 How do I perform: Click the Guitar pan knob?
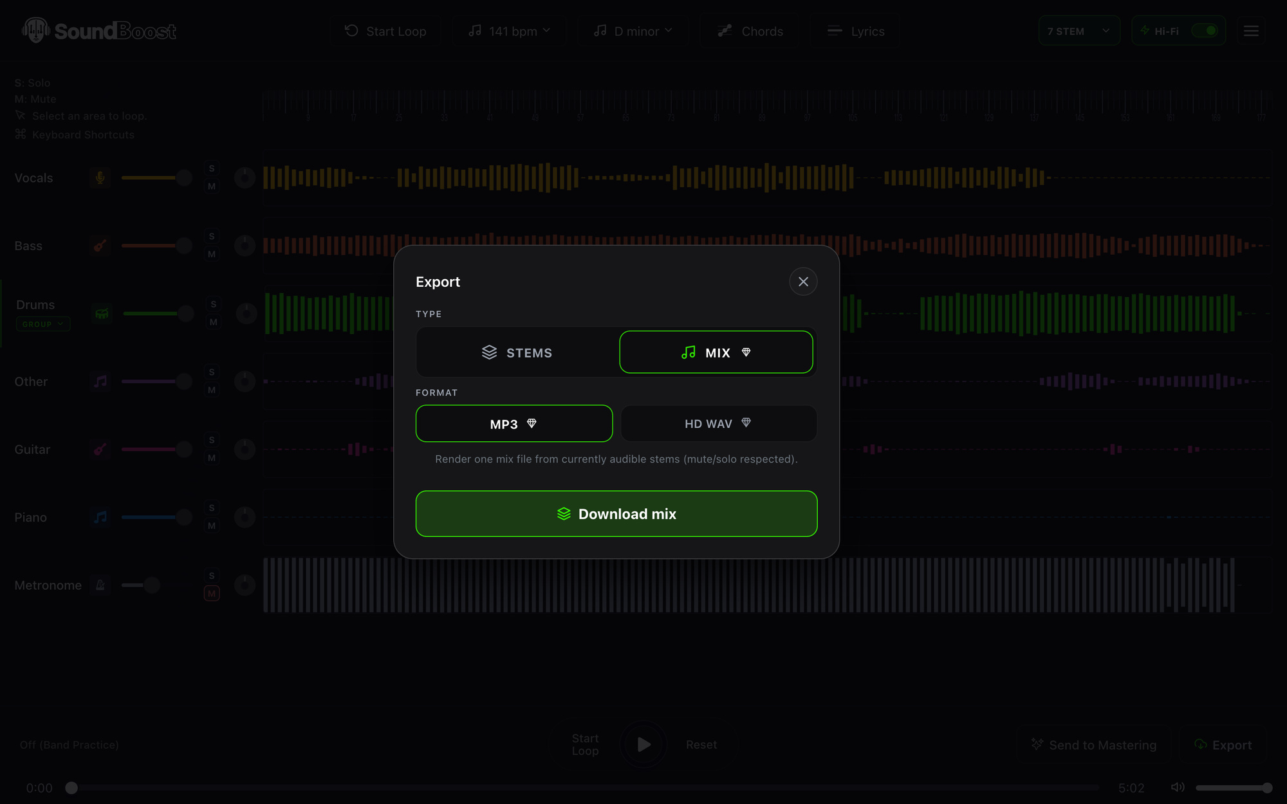pos(245,449)
